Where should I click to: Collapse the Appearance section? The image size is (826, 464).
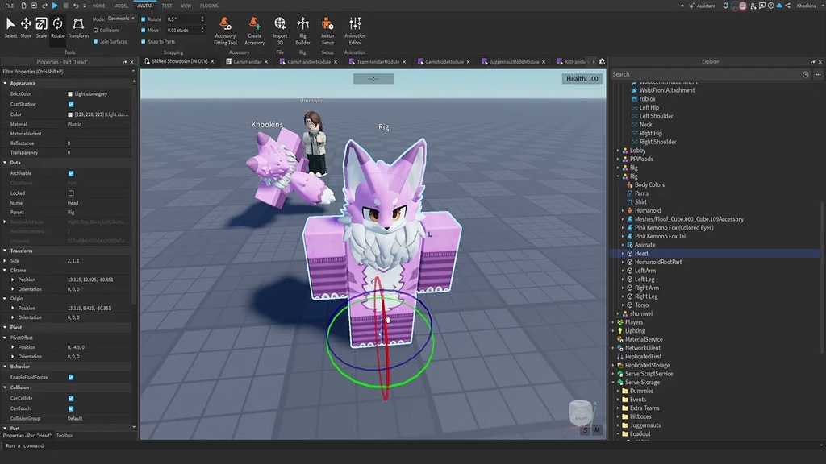6,83
